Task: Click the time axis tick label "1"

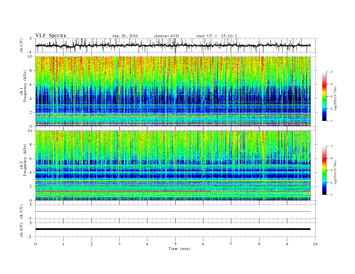Action: pyautogui.click(x=63, y=244)
